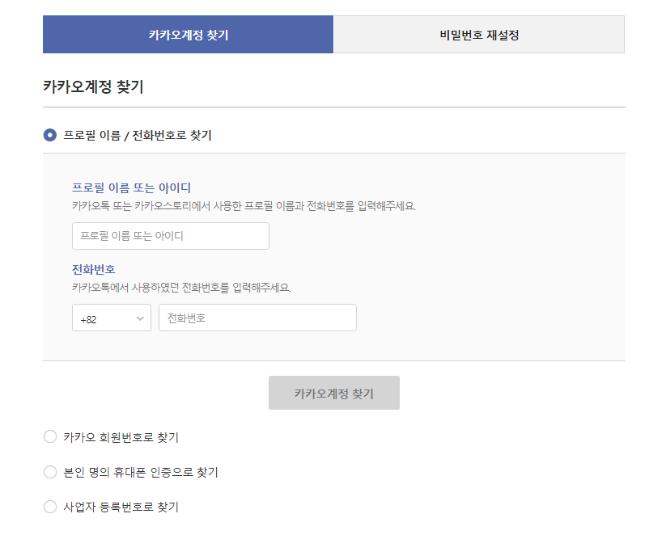Select 사업자 등록번호로 찾기 radio option
The image size is (666, 539).
50,507
